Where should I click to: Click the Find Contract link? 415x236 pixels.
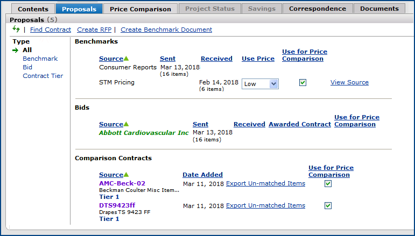51,30
